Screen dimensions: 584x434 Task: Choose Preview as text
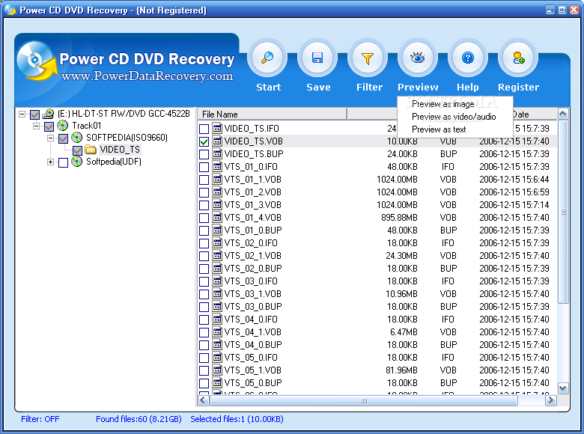[x=439, y=129]
